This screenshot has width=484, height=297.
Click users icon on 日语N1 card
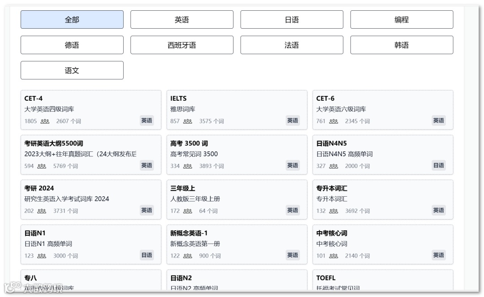tap(42, 256)
